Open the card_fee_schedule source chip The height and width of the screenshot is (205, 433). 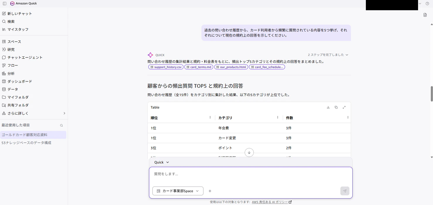point(267,67)
